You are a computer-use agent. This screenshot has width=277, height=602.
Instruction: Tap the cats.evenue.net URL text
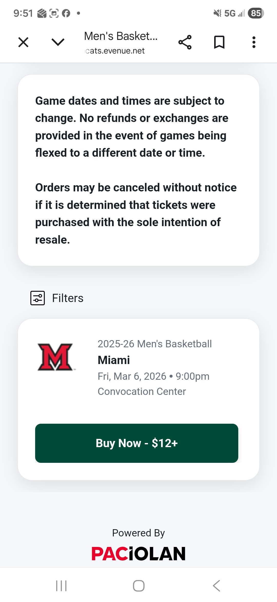coord(115,51)
